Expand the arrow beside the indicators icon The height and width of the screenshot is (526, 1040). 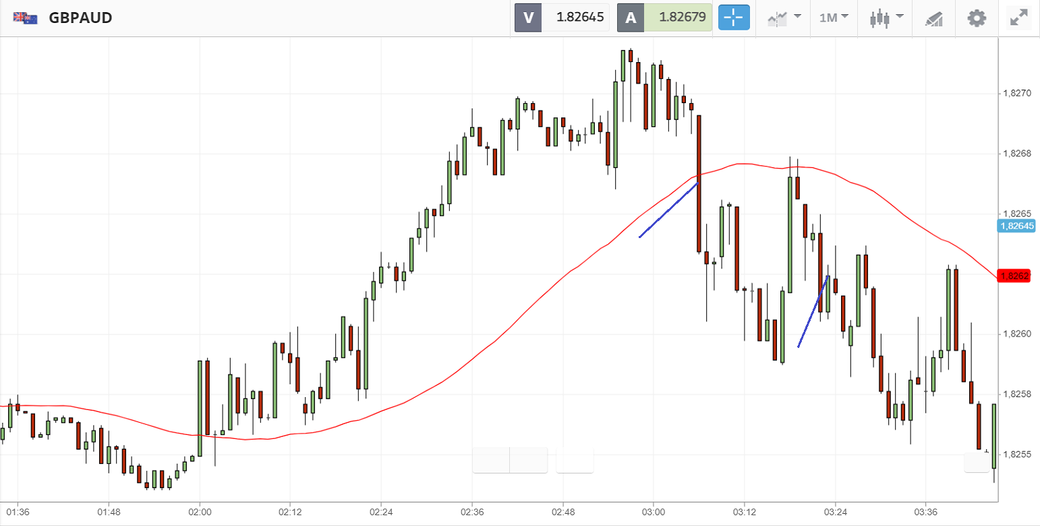tap(798, 16)
